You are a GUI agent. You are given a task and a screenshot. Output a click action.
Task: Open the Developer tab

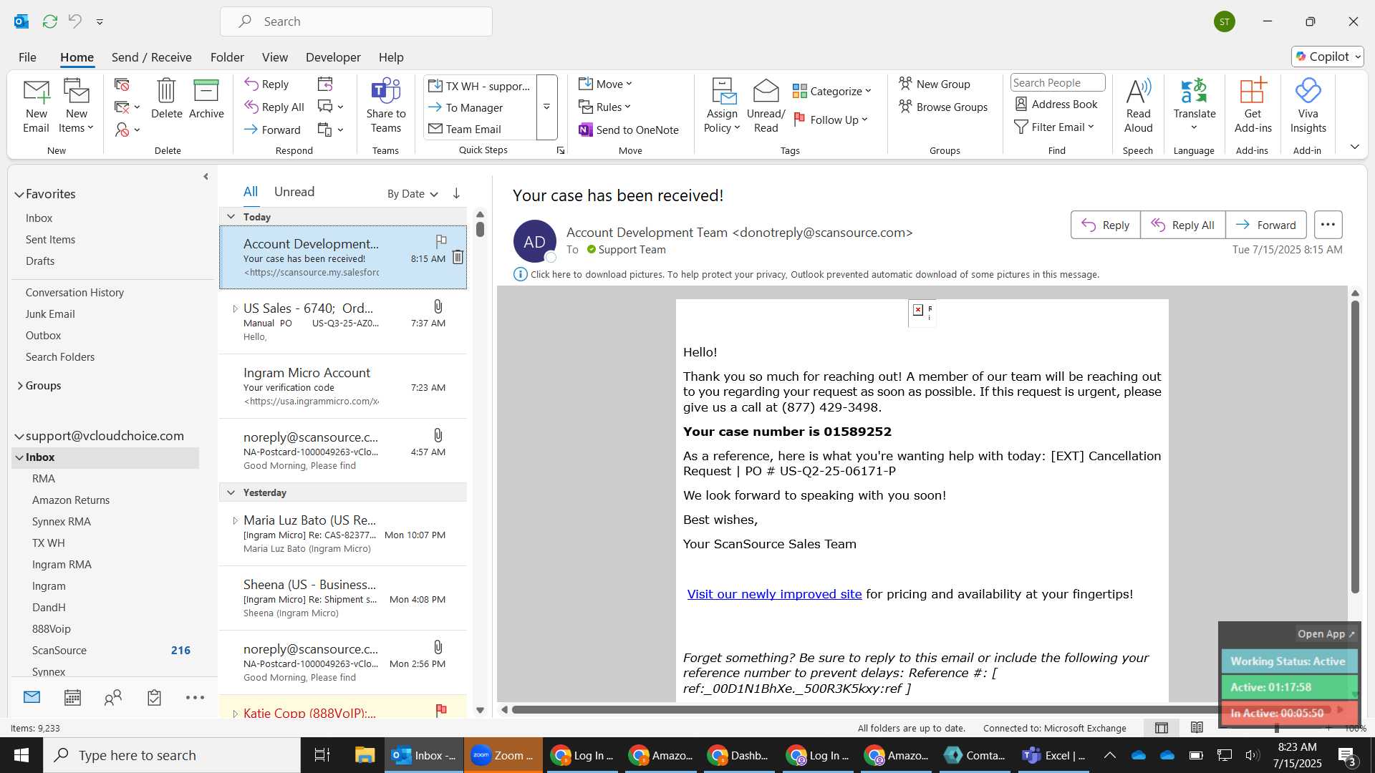(333, 57)
